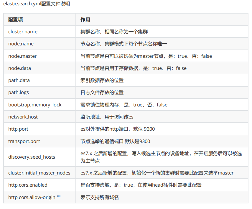Viewport: 252px width, 209px height.
Task: Click the "索引数据存放的位置" text
Action: click(102, 80)
